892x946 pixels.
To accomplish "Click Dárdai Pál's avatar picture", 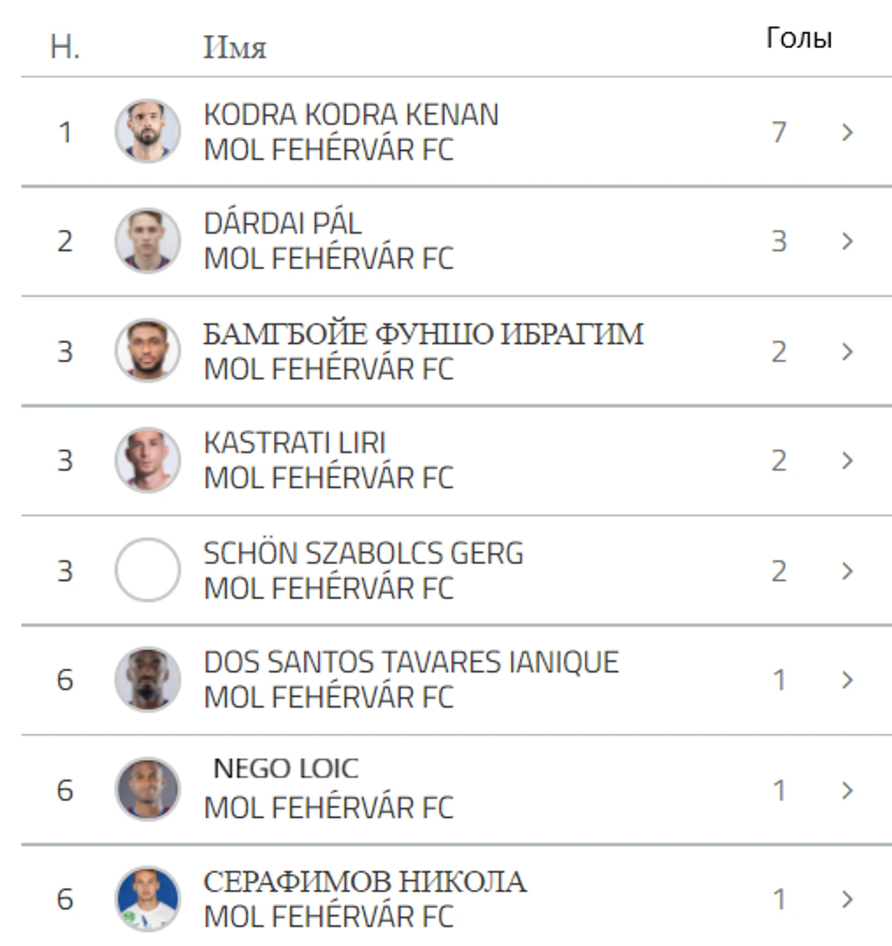I will point(147,241).
